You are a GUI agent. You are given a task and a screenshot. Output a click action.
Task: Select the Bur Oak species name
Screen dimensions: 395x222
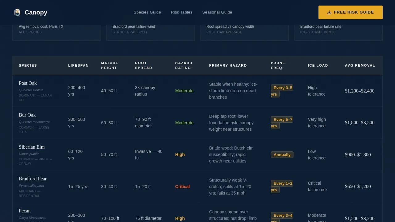(x=27, y=115)
